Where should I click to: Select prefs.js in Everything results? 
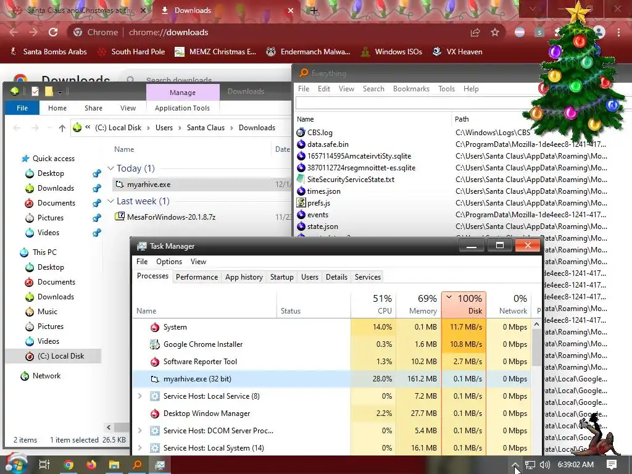point(318,203)
